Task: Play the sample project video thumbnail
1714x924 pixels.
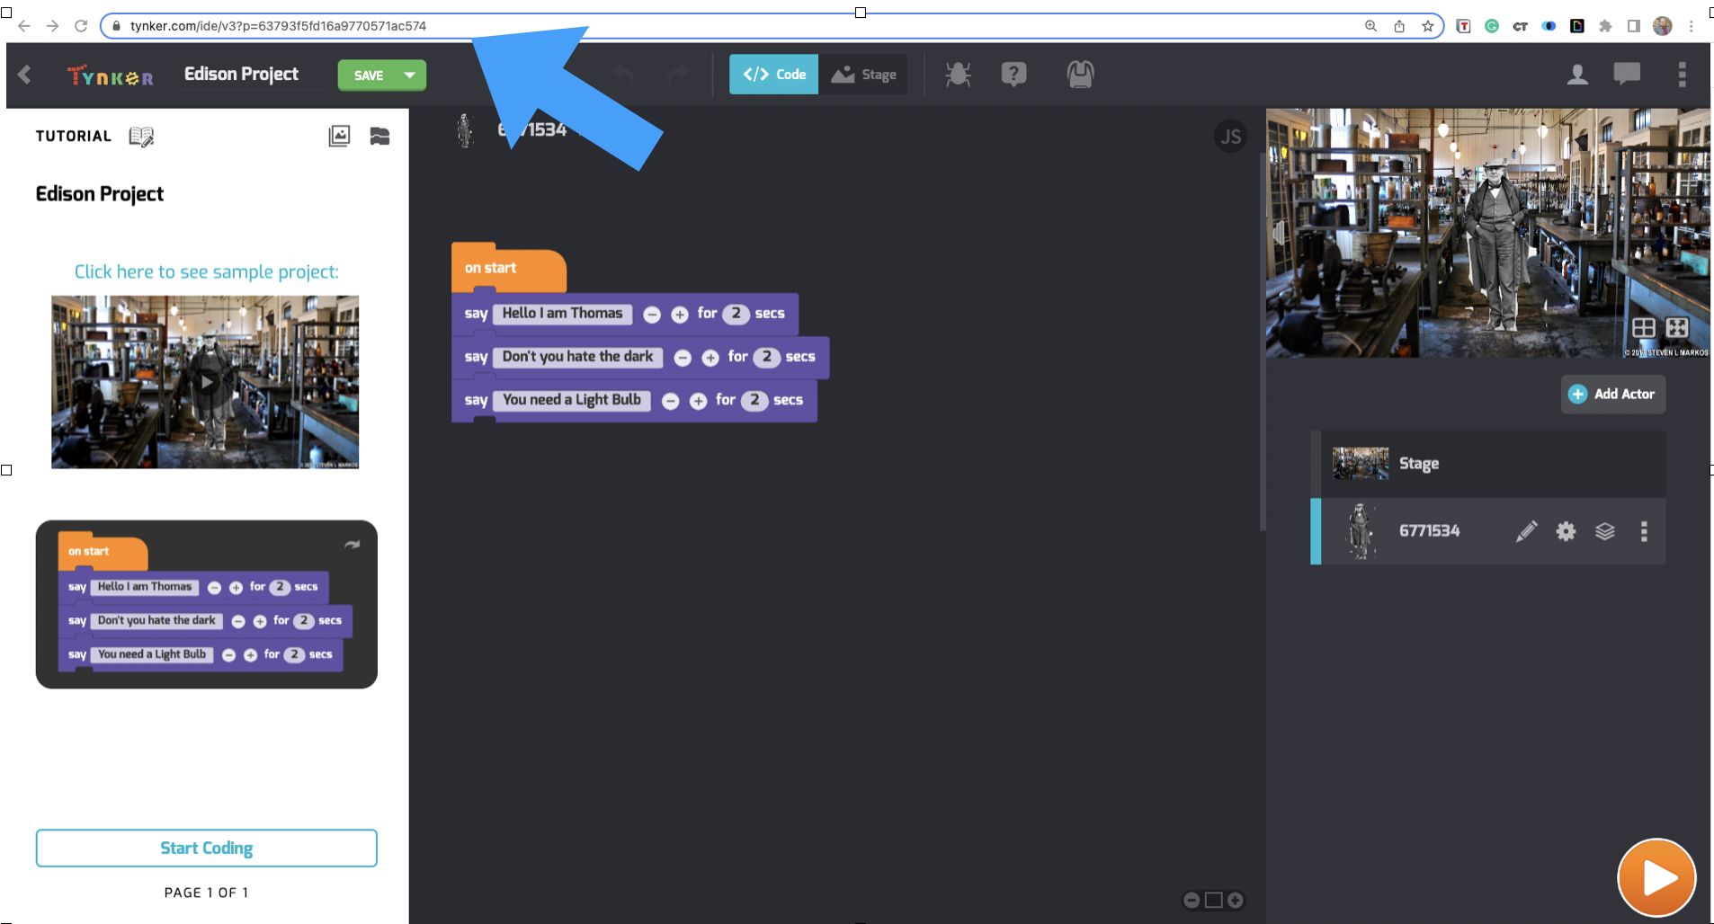Action: (x=206, y=382)
